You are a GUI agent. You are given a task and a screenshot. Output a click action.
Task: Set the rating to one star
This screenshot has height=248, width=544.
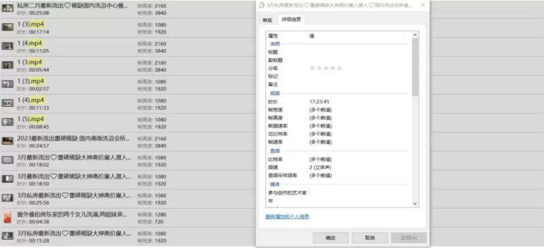pos(312,69)
